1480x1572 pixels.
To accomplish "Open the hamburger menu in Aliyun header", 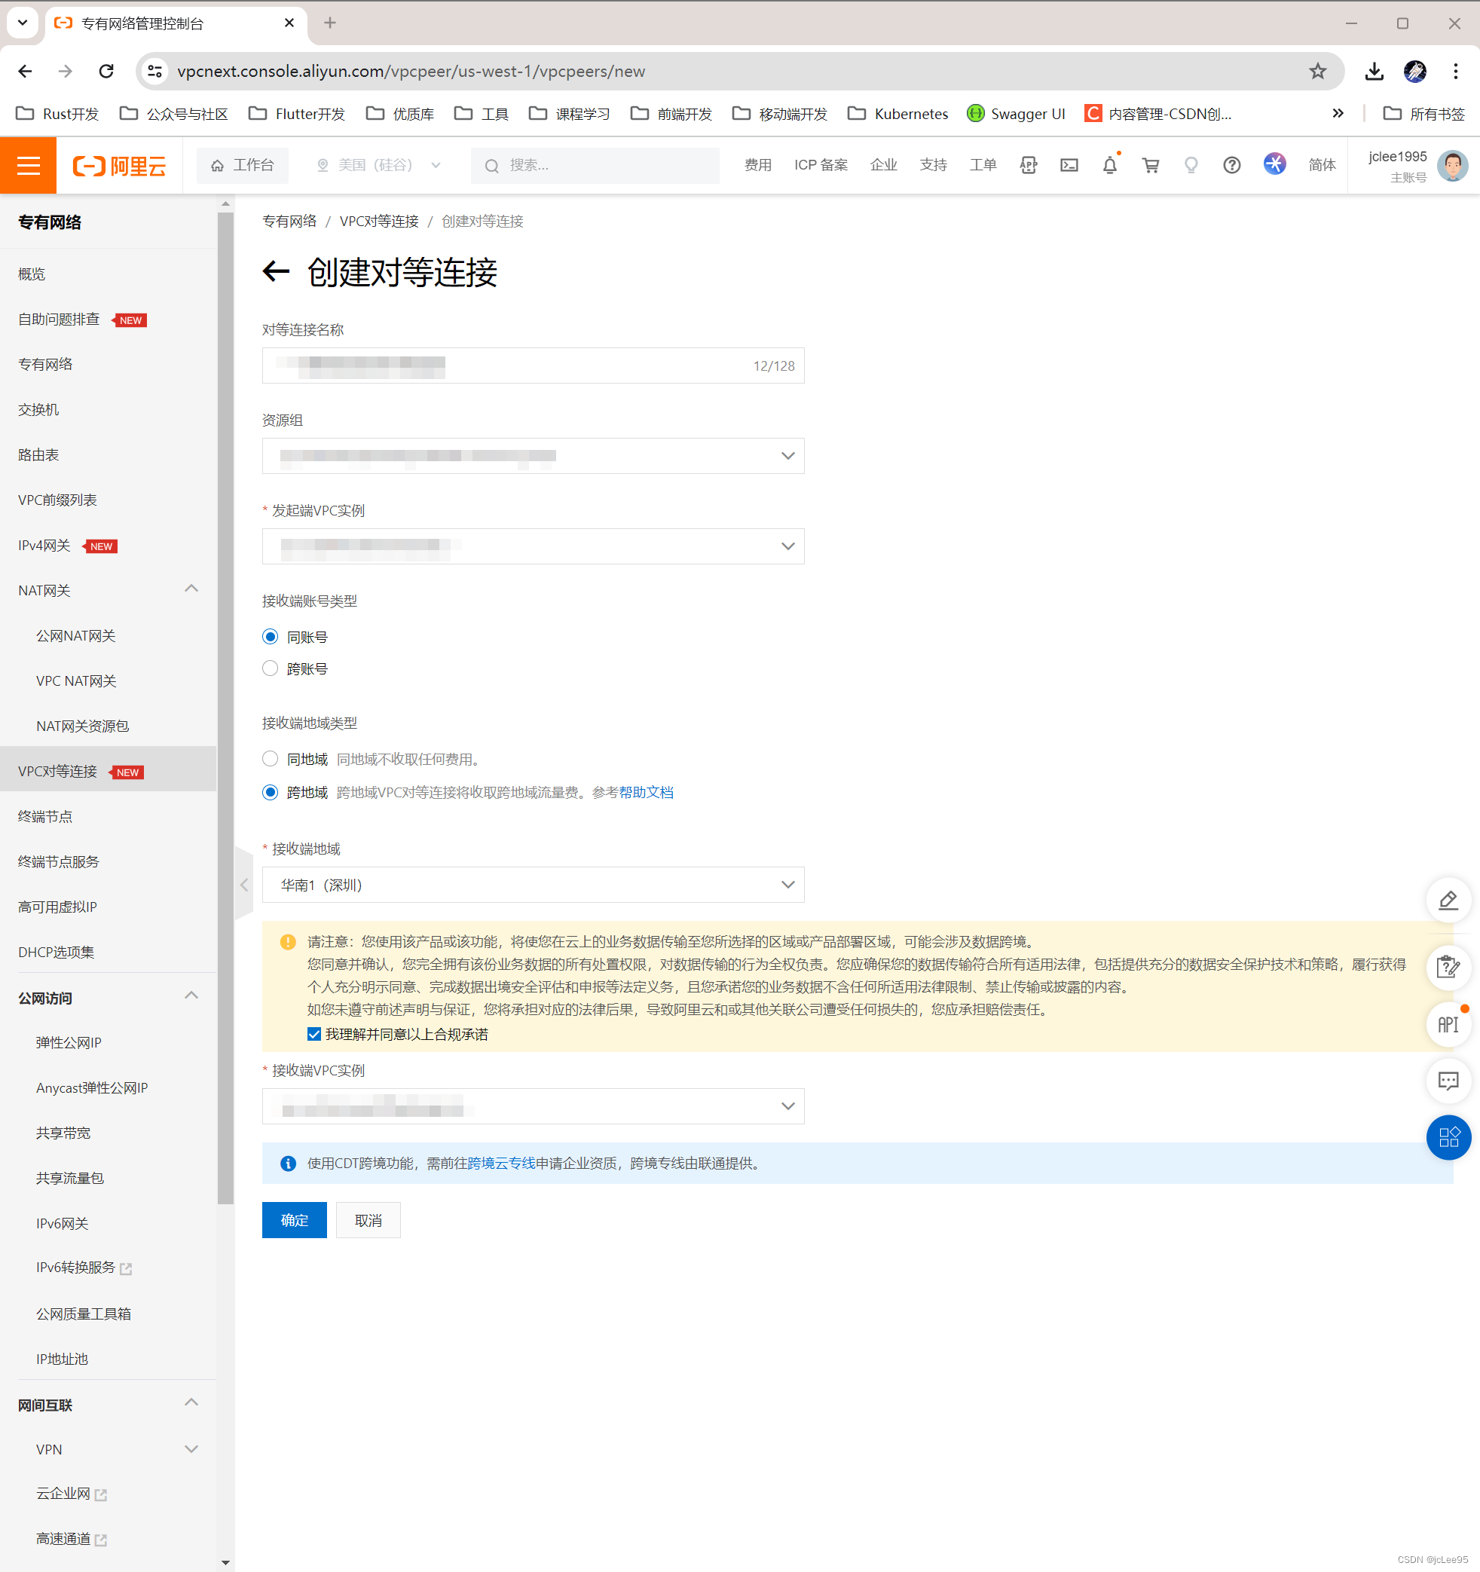I will [x=29, y=165].
